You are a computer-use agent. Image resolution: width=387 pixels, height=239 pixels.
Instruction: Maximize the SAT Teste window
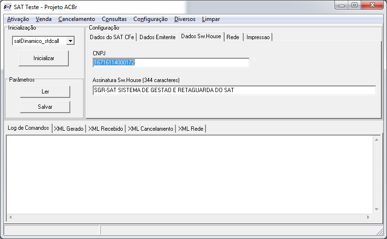click(x=355, y=5)
